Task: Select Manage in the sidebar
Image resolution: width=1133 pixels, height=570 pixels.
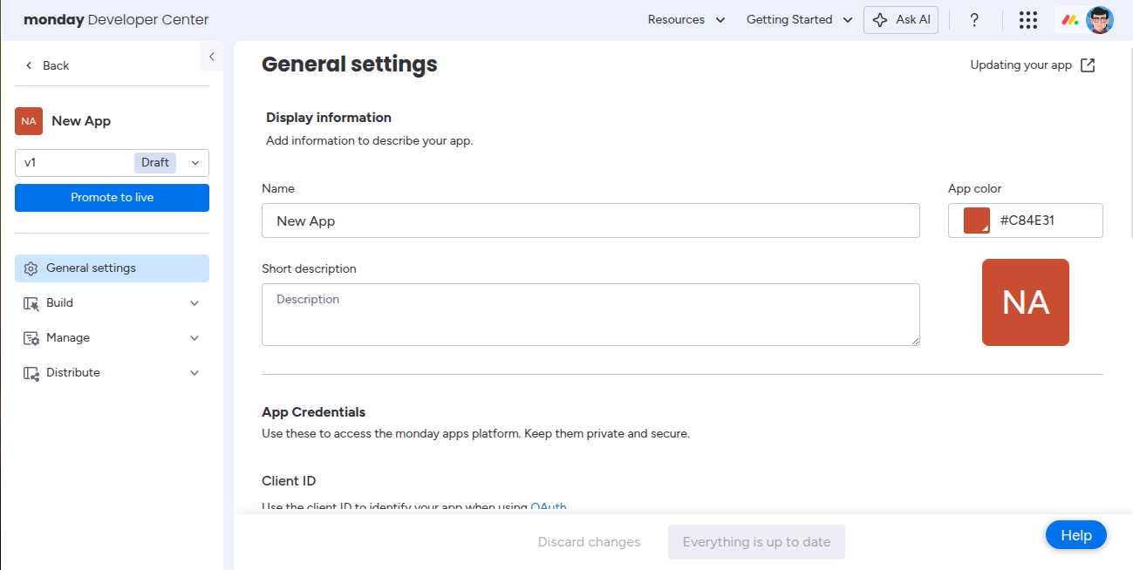Action: pyautogui.click(x=112, y=338)
